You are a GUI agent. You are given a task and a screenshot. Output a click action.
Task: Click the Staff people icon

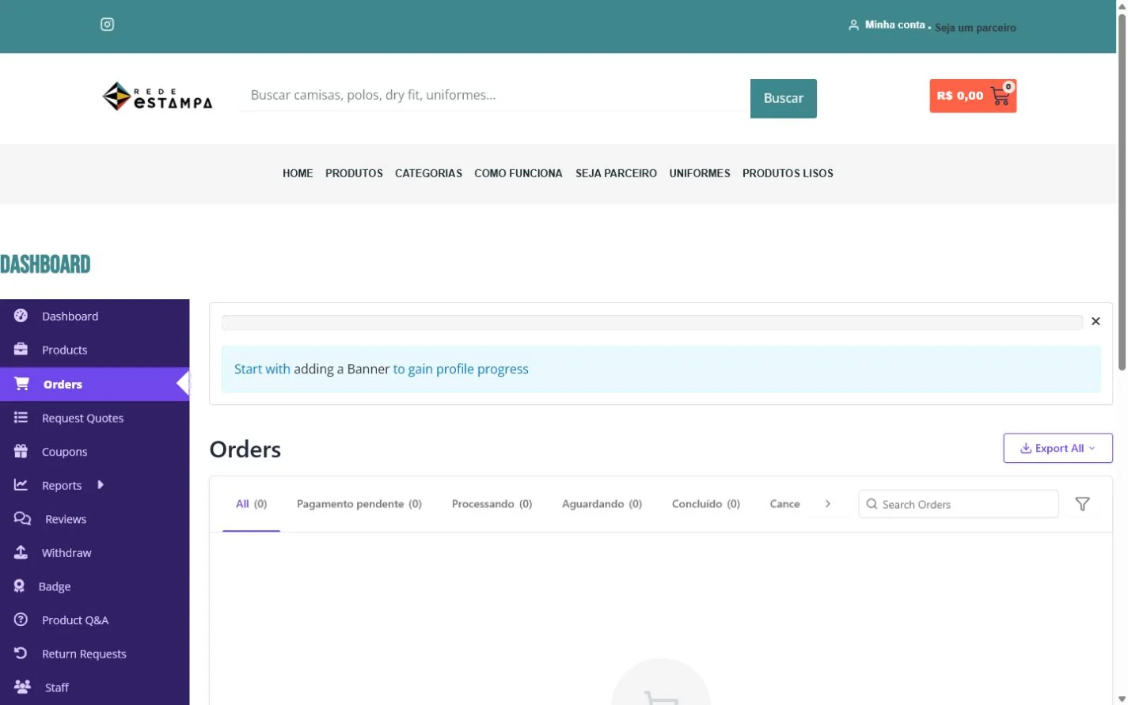point(23,687)
